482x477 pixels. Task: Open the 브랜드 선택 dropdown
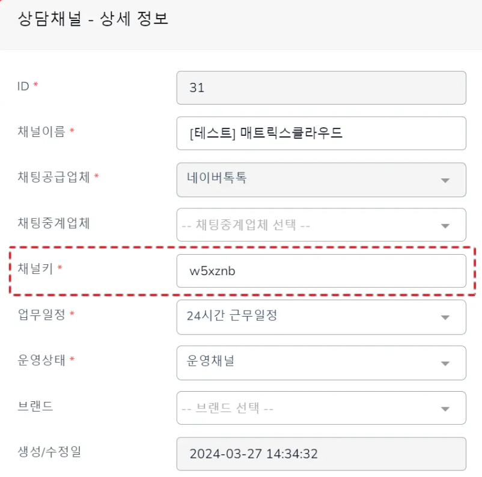click(321, 409)
